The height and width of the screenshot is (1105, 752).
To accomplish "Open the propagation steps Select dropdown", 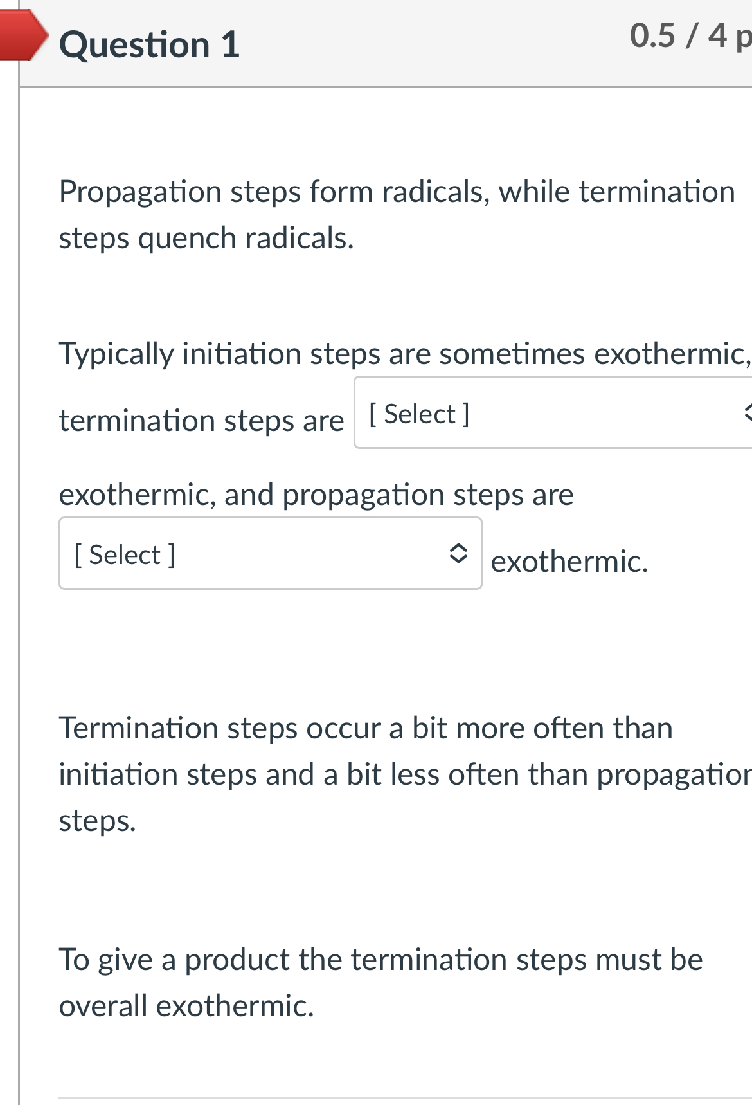I will point(270,553).
